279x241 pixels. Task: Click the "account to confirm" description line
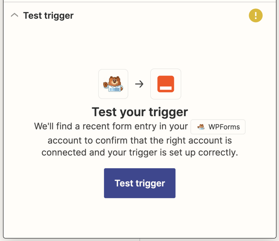pos(140,140)
